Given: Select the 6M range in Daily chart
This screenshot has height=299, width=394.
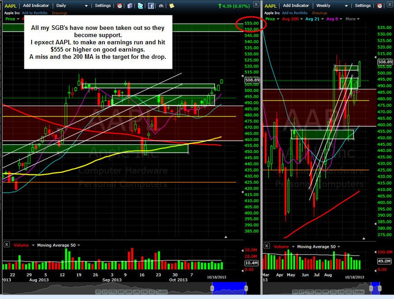Looking at the screenshot, I should click(121, 292).
